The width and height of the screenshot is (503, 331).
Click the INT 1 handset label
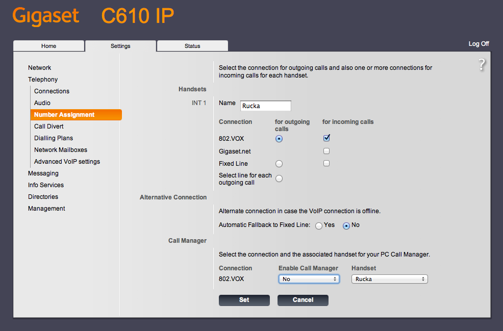pyautogui.click(x=199, y=103)
